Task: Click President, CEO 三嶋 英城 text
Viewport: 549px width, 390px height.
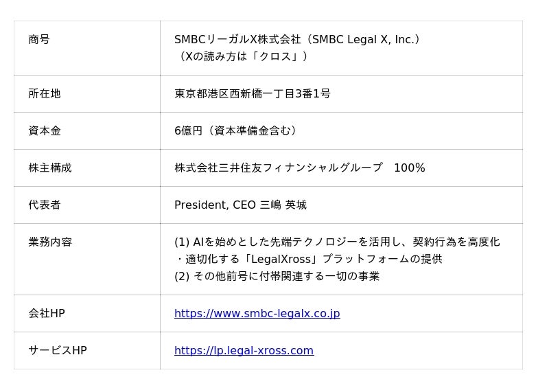Action: (240, 205)
